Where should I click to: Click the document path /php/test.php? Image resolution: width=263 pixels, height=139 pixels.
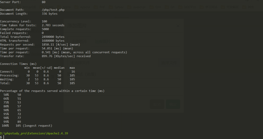tap(53, 10)
